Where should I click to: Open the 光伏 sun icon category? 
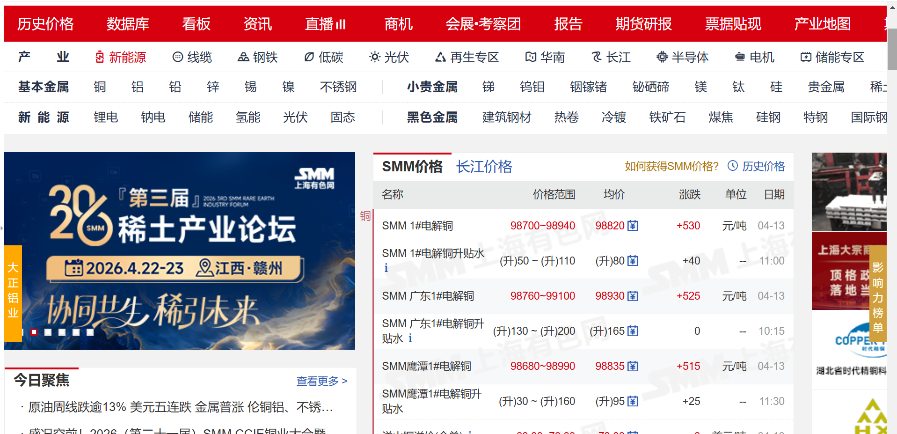click(374, 57)
